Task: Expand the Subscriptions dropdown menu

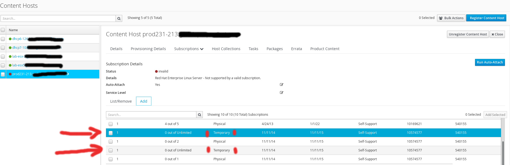Action: click(x=189, y=49)
